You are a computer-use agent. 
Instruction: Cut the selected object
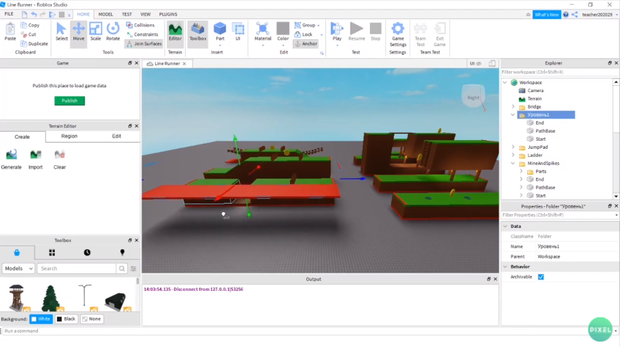[x=28, y=34]
